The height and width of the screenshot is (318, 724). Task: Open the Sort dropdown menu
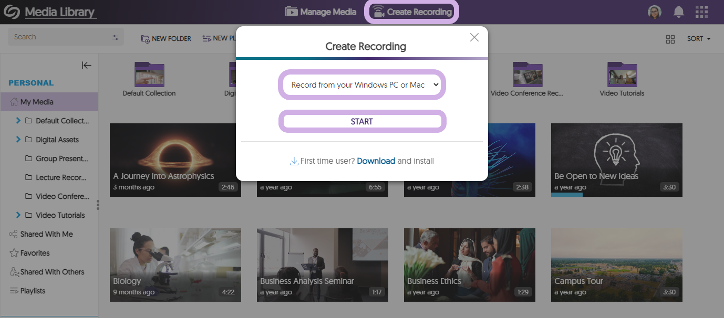[x=699, y=39]
